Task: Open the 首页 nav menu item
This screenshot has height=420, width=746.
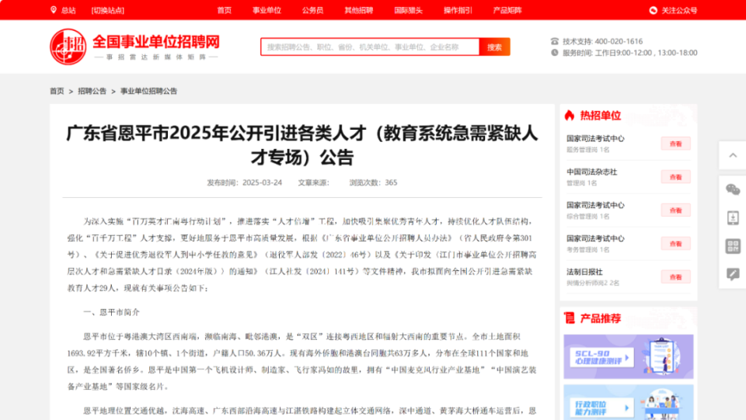Action: (224, 10)
